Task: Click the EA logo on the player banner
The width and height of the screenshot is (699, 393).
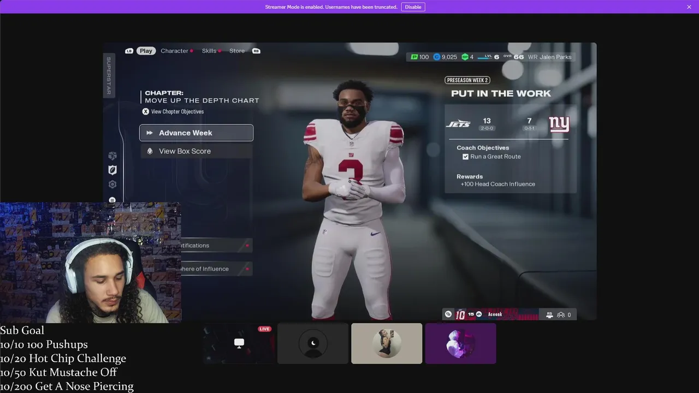Action: tap(479, 314)
